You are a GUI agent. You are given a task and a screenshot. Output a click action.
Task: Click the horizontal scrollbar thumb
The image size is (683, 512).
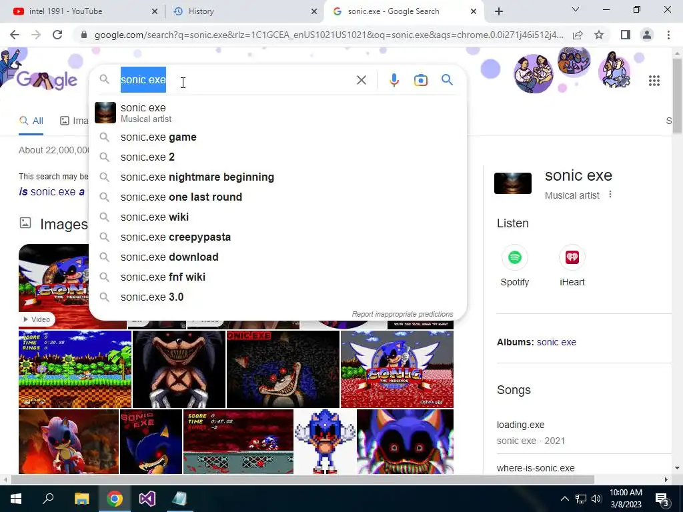[x=303, y=480]
